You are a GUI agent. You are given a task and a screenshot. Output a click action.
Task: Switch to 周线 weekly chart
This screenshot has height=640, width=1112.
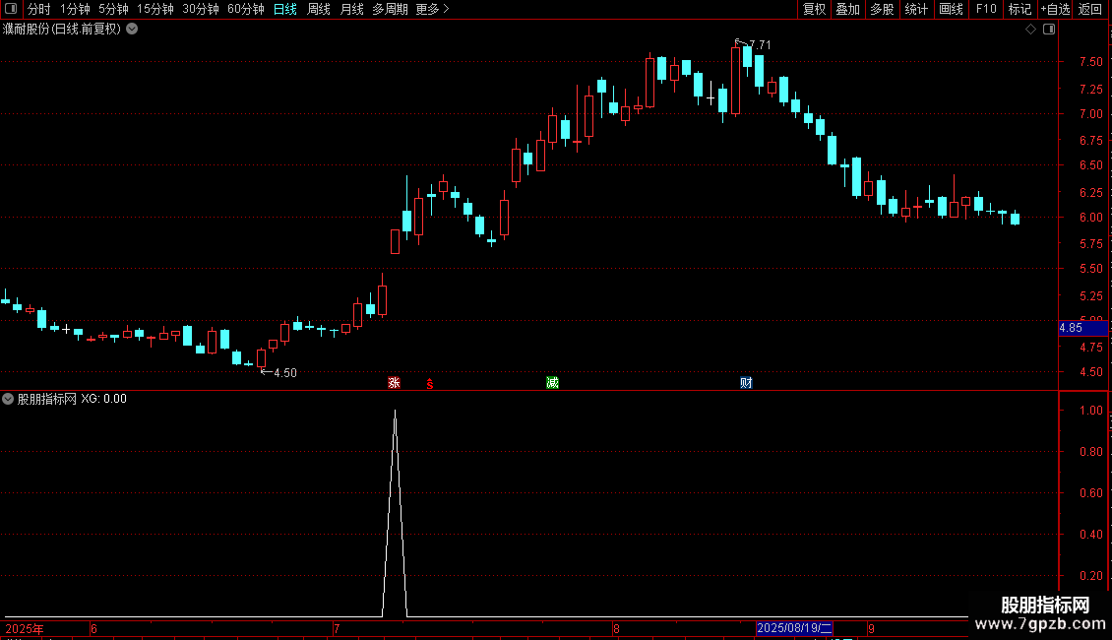coord(319,9)
